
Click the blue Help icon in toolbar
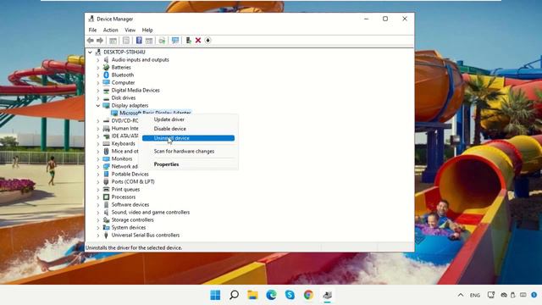(x=139, y=41)
